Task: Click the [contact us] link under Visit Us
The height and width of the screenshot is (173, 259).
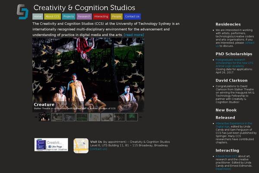Action: click(x=98, y=149)
